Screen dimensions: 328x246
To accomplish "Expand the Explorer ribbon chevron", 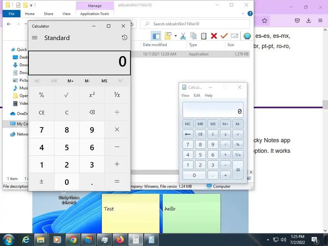I will click(243, 13).
